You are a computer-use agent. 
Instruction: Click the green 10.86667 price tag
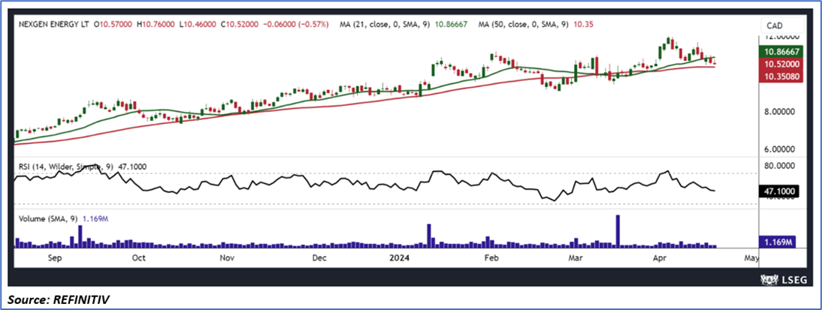click(x=781, y=52)
